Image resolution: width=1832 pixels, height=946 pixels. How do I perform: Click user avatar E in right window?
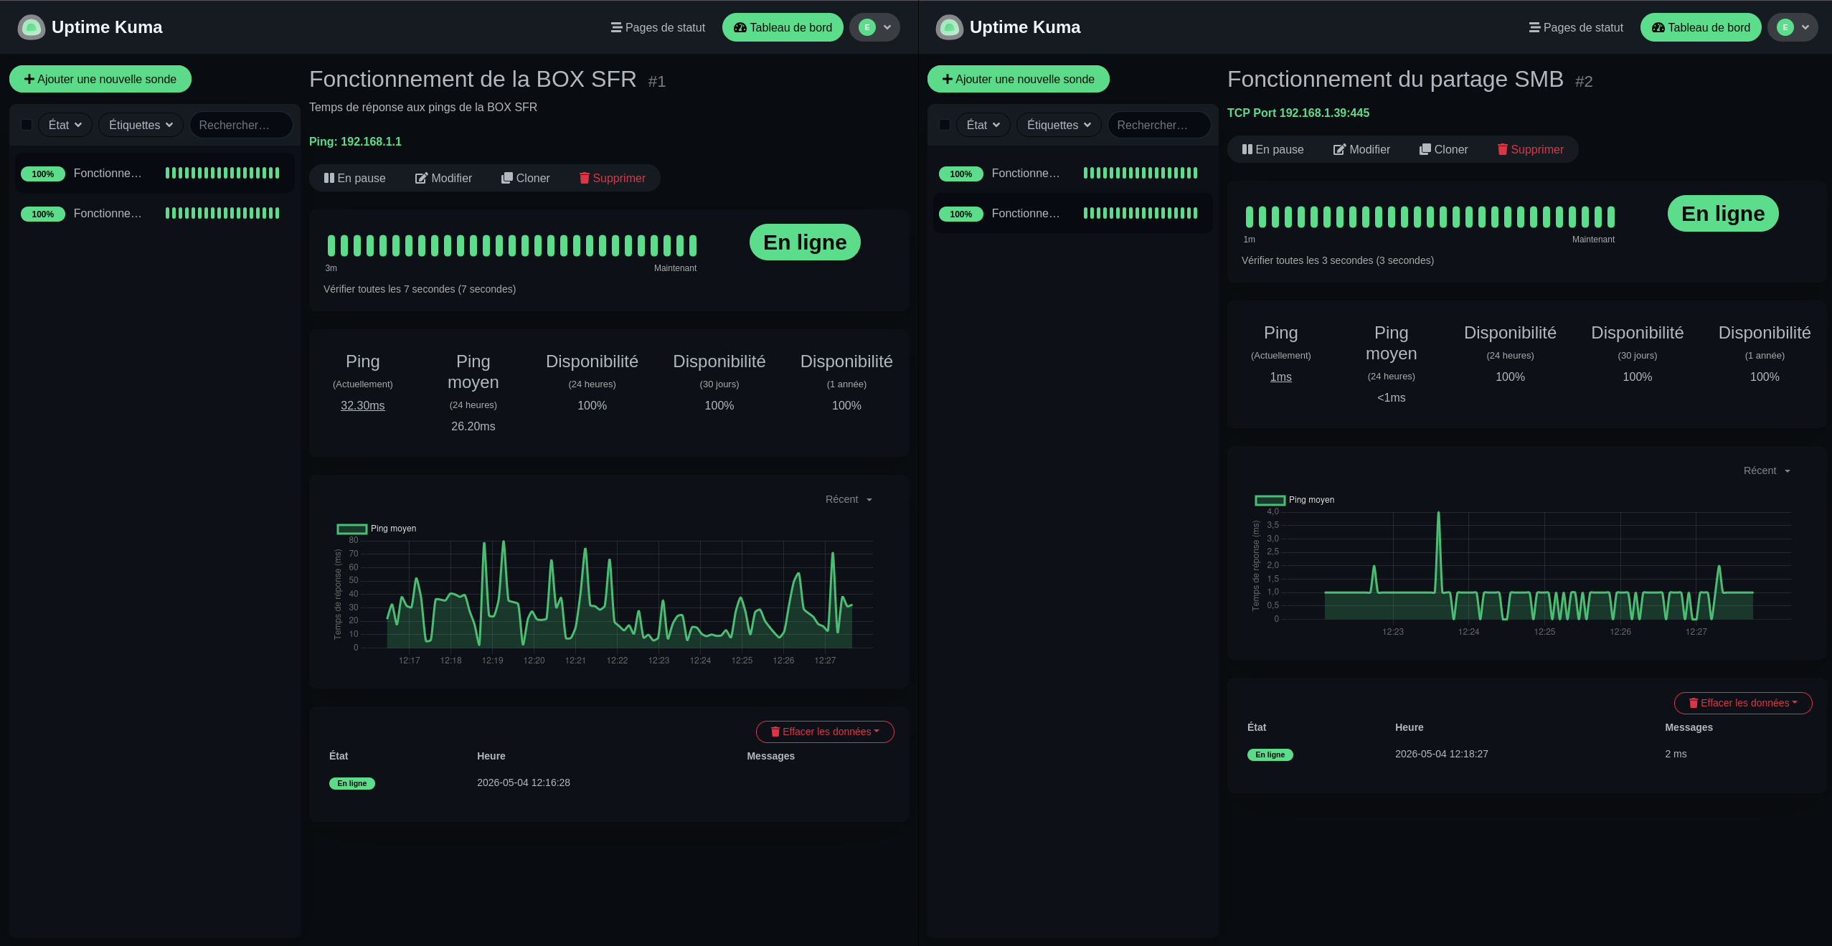click(x=1785, y=27)
